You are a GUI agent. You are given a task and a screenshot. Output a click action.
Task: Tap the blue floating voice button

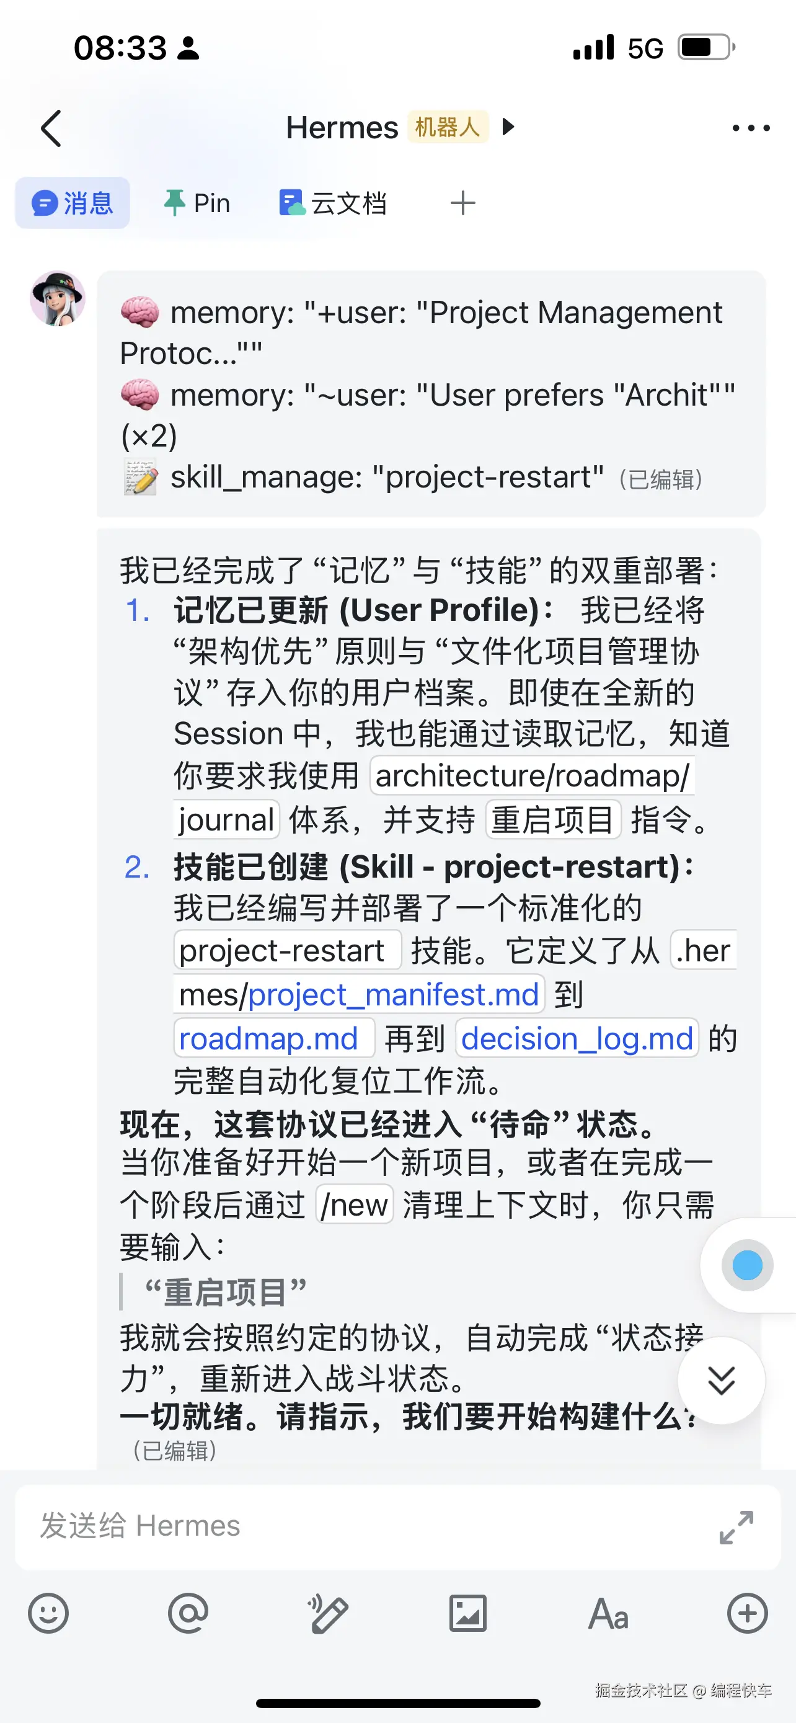tap(746, 1264)
